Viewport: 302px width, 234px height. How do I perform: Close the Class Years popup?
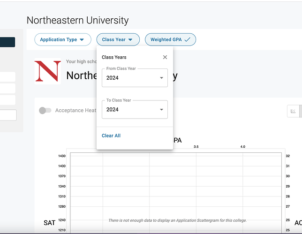coord(165,57)
